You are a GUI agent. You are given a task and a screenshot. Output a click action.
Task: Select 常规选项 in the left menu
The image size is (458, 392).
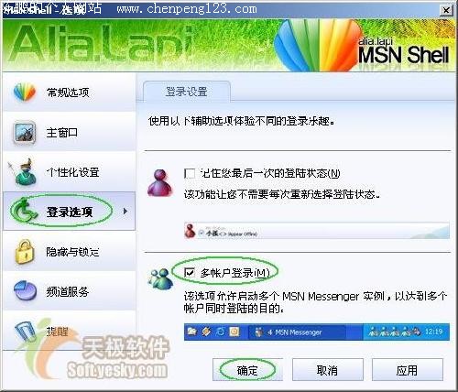pyautogui.click(x=69, y=92)
